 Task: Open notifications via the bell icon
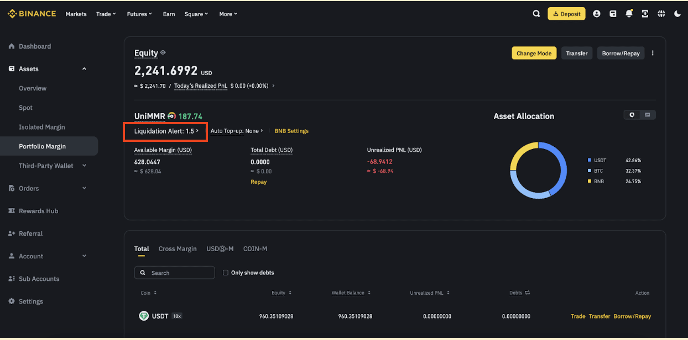[629, 13]
